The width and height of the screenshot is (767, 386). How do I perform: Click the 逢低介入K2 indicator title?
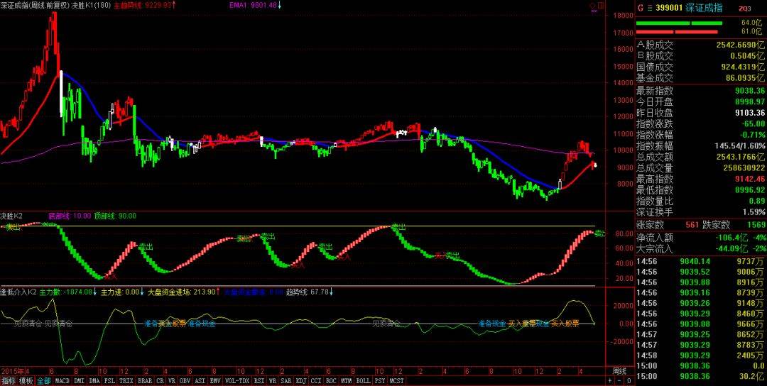pyautogui.click(x=18, y=292)
